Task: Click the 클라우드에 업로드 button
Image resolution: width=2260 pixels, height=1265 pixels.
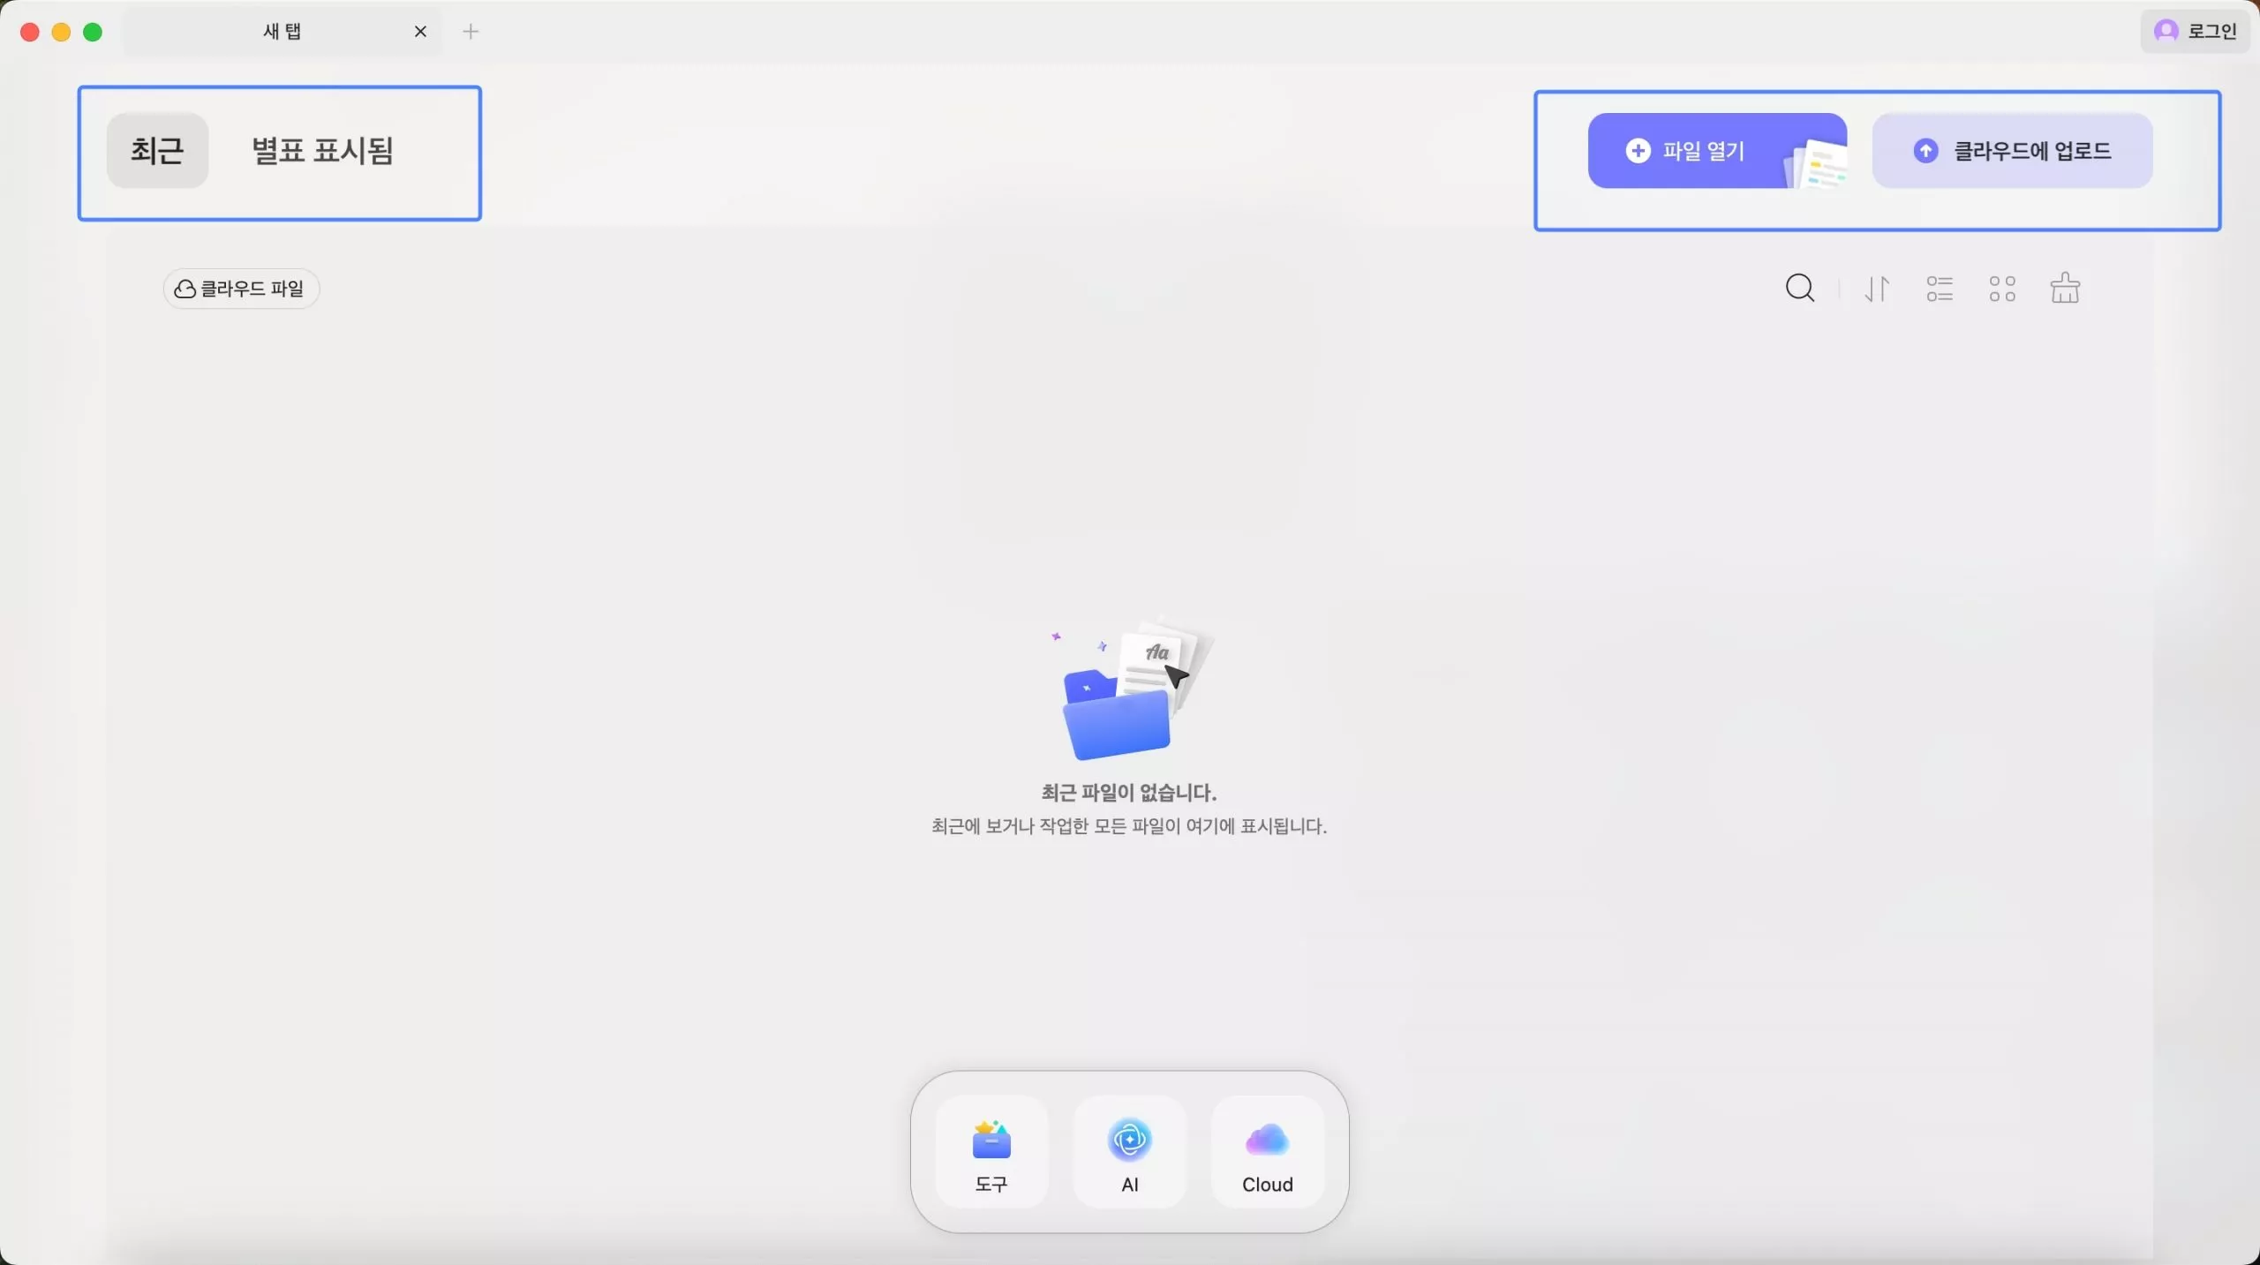Action: [2012, 151]
